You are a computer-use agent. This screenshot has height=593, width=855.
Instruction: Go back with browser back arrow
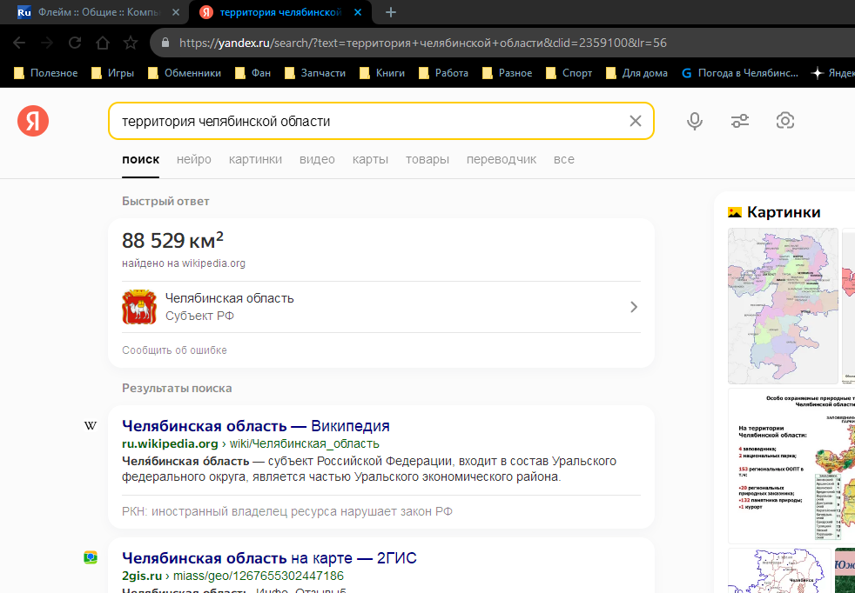(x=19, y=43)
